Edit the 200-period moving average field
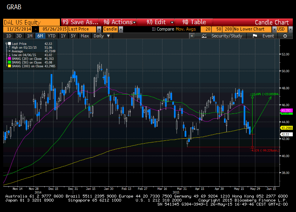Screen dimensions: 296x212 coord(228,29)
